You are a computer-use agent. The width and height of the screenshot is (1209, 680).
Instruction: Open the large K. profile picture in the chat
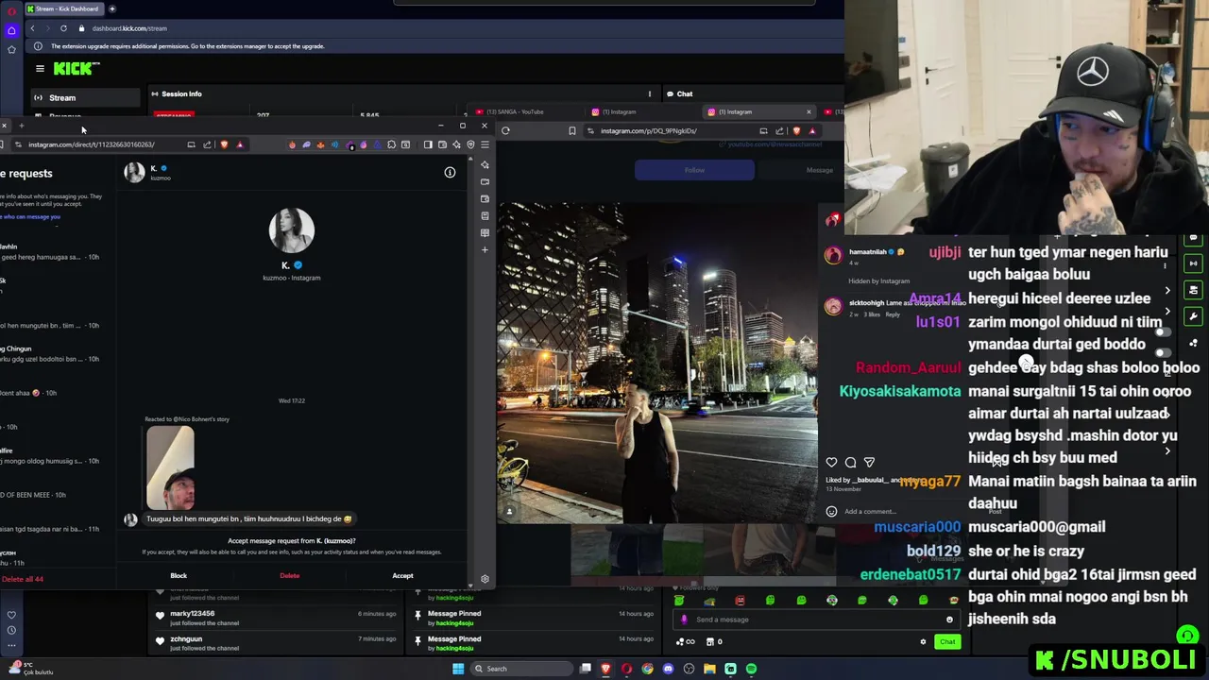point(291,230)
